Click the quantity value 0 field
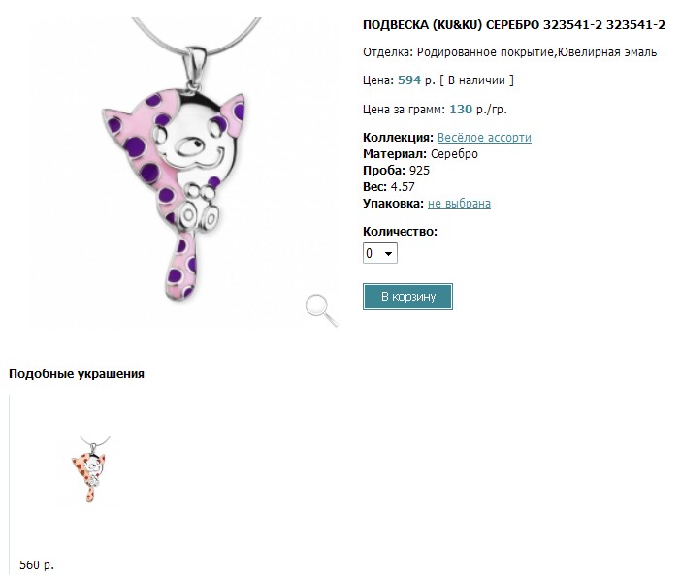Viewport: 681px width, 577px height. click(x=380, y=253)
